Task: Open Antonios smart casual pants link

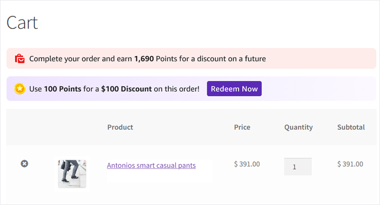Action: click(x=151, y=165)
